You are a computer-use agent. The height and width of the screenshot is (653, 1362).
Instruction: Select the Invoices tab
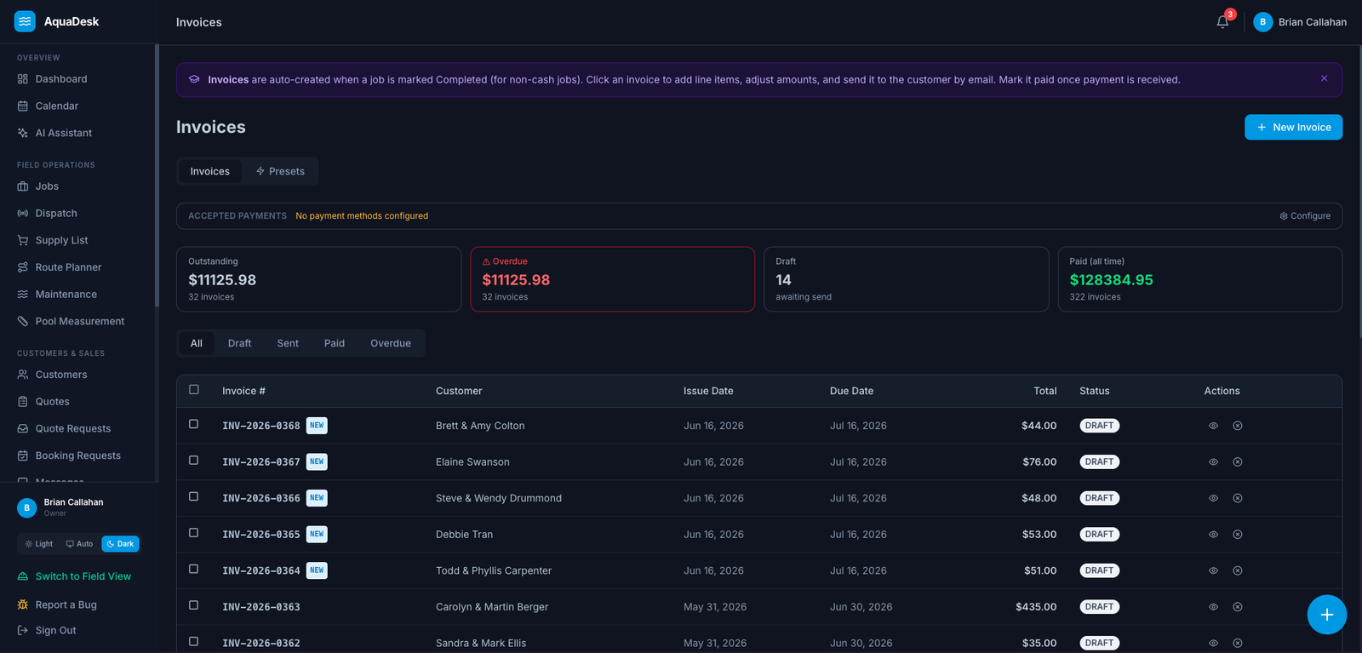pyautogui.click(x=209, y=171)
